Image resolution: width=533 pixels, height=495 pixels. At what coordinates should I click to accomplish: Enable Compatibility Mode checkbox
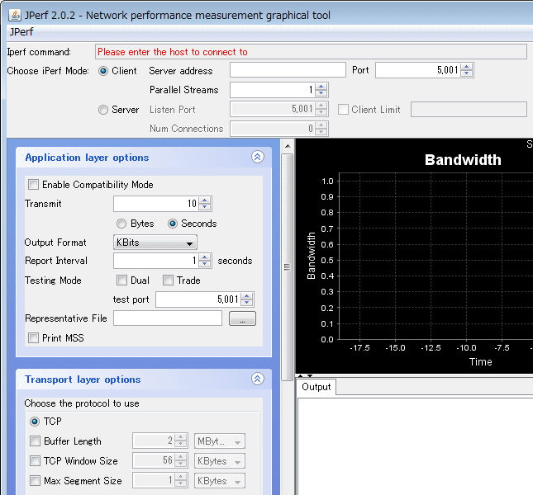click(33, 185)
